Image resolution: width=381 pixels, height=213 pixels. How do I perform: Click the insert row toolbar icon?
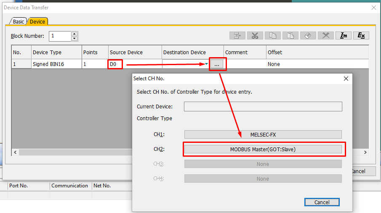click(237, 36)
